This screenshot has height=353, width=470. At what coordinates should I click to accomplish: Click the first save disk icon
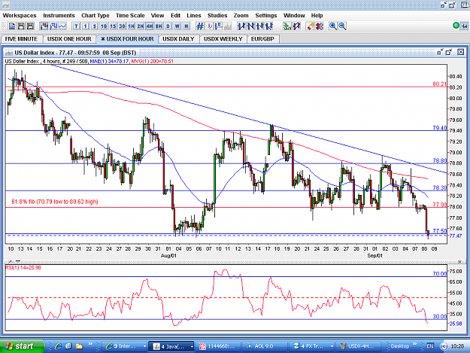click(21, 26)
